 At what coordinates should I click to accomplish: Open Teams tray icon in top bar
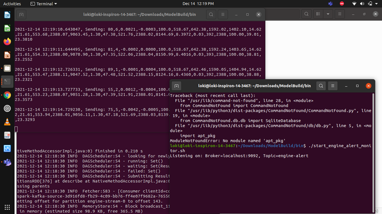click(x=330, y=4)
